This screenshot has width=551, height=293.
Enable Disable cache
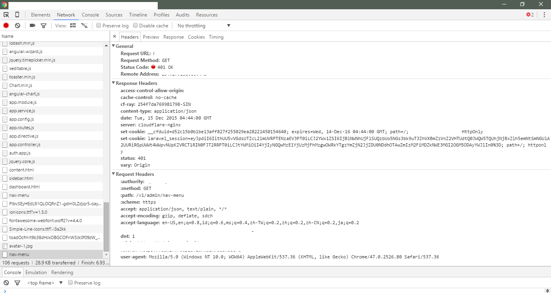pos(135,25)
